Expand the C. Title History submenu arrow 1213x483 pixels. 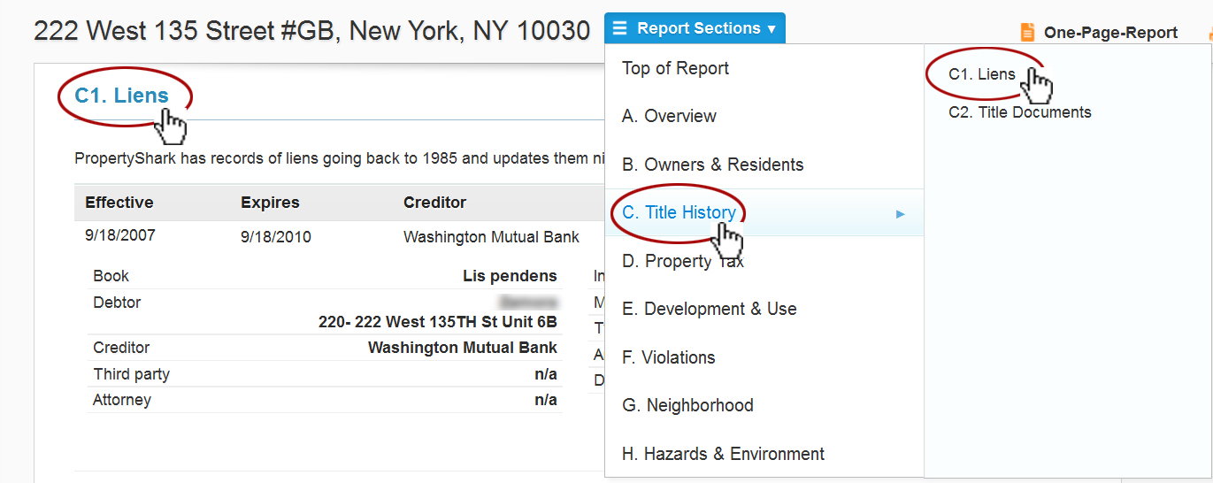coord(901,213)
